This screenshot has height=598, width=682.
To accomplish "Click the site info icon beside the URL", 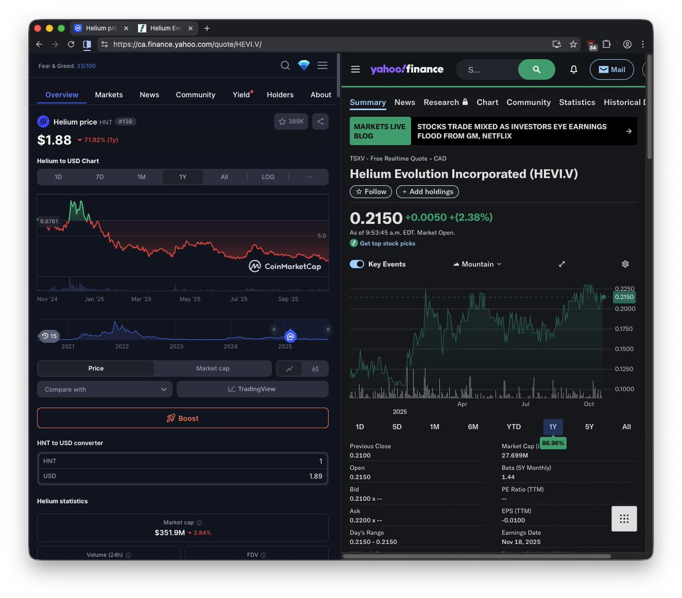I will tap(104, 44).
